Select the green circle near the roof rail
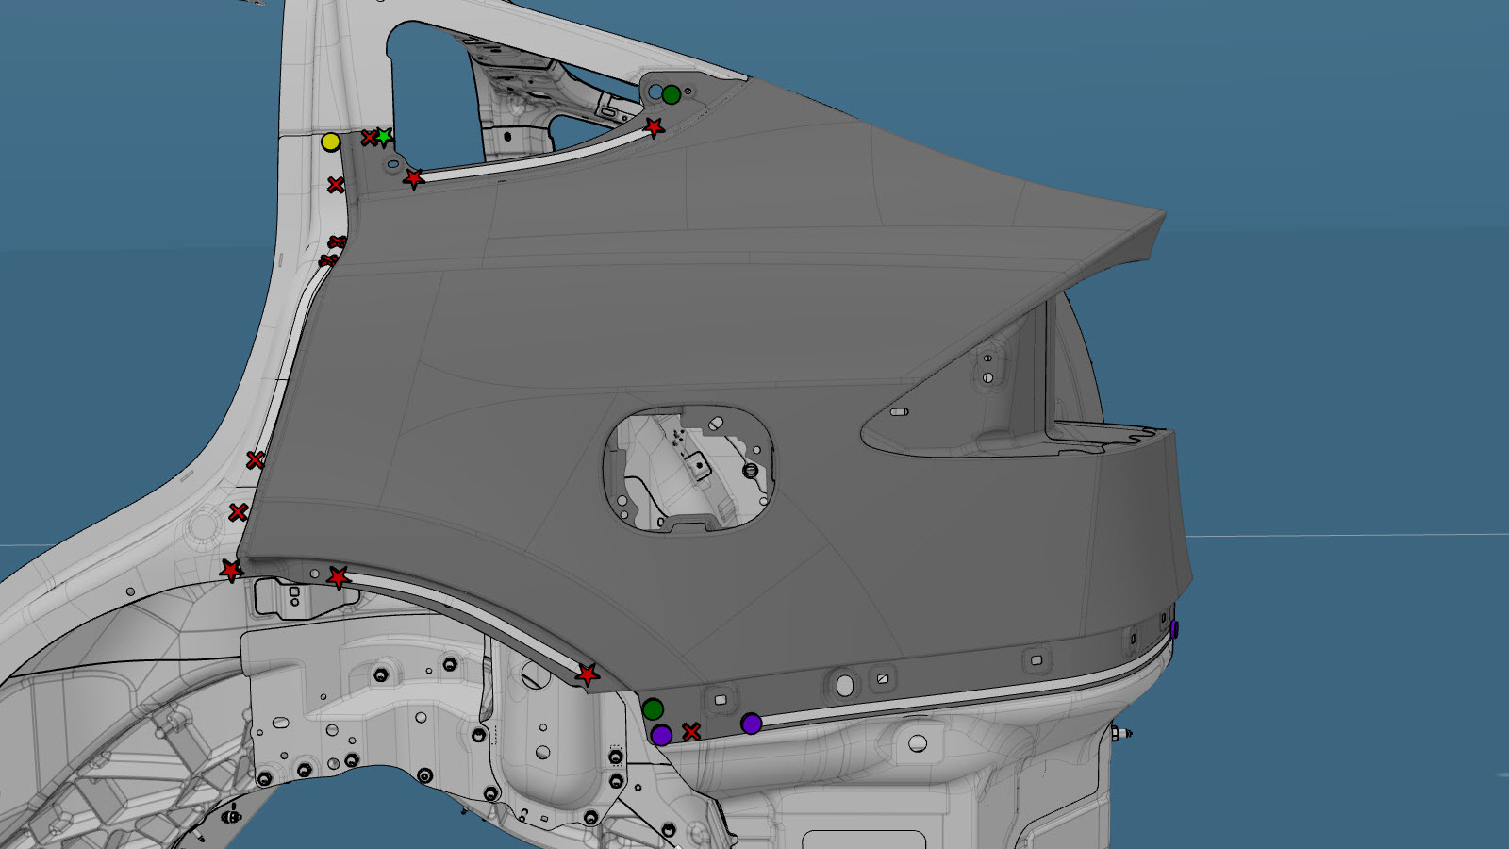This screenshot has width=1509, height=849. click(x=671, y=94)
